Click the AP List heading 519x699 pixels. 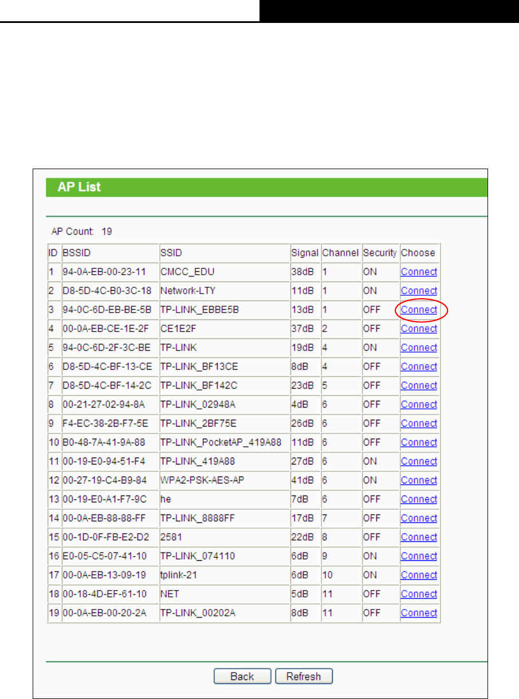tap(79, 187)
